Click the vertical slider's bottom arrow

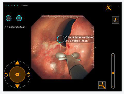pos(113,87)
